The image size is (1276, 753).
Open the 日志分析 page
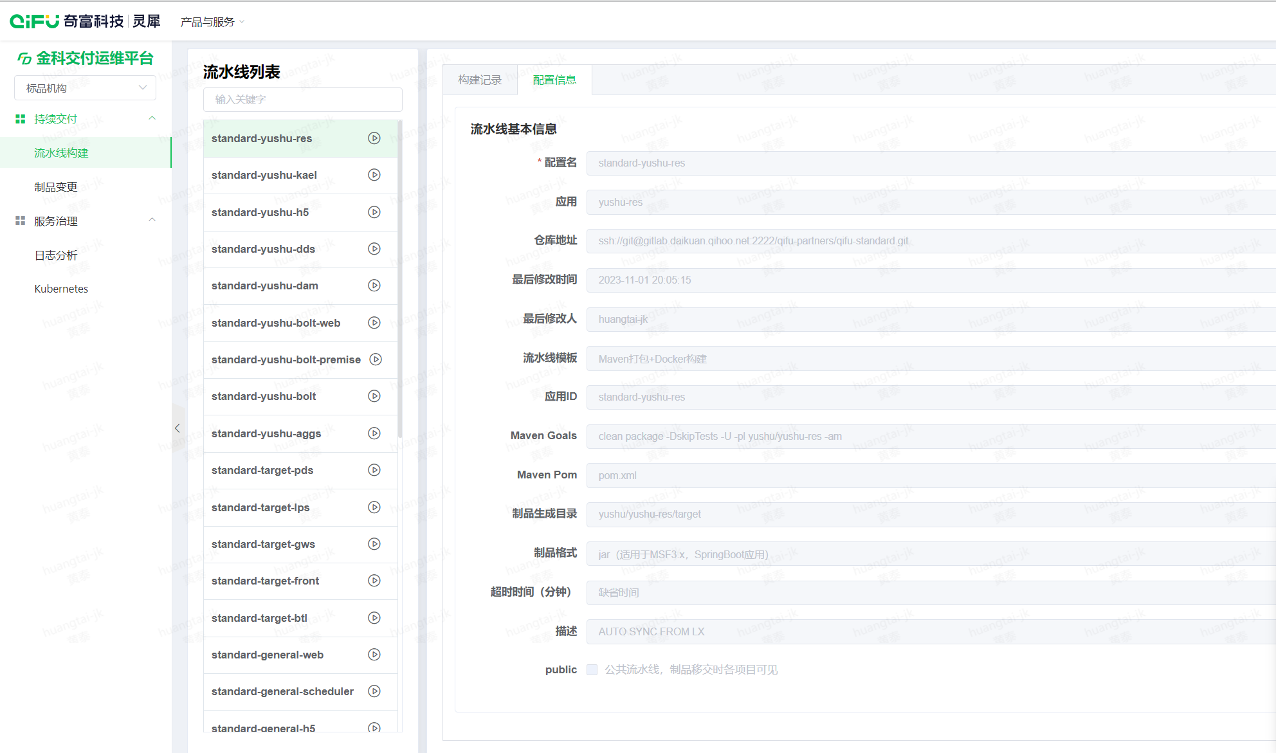click(x=57, y=255)
